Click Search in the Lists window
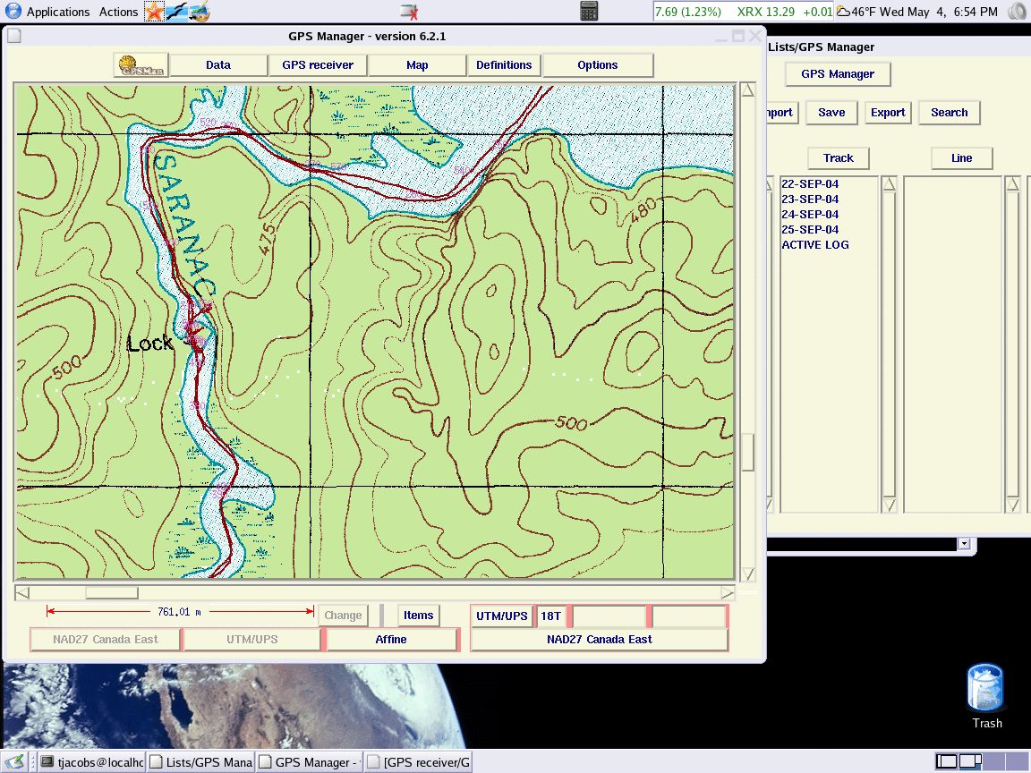The width and height of the screenshot is (1031, 773). [x=949, y=113]
